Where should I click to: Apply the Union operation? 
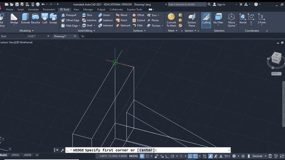point(104,15)
